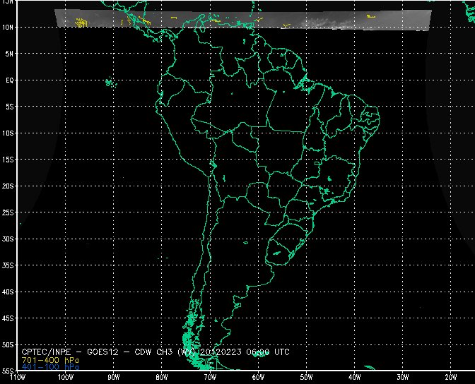Select the 25S latitude label

(x=8, y=212)
